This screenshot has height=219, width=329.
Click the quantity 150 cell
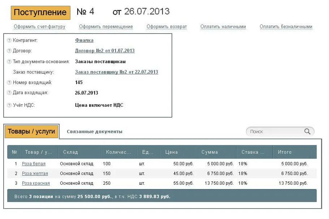[107, 174]
